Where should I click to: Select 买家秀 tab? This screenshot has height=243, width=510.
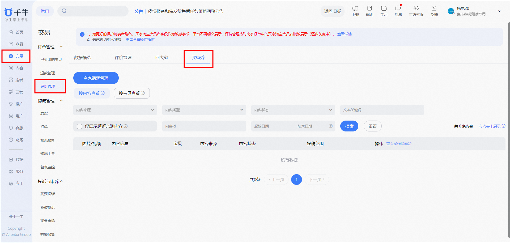[x=198, y=57]
